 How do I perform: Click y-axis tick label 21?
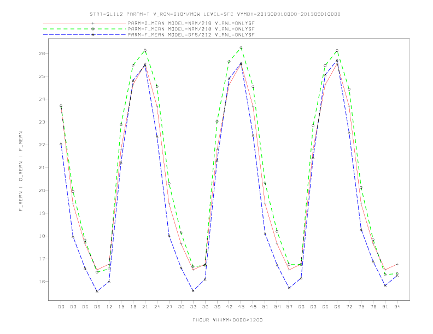pos(42,168)
